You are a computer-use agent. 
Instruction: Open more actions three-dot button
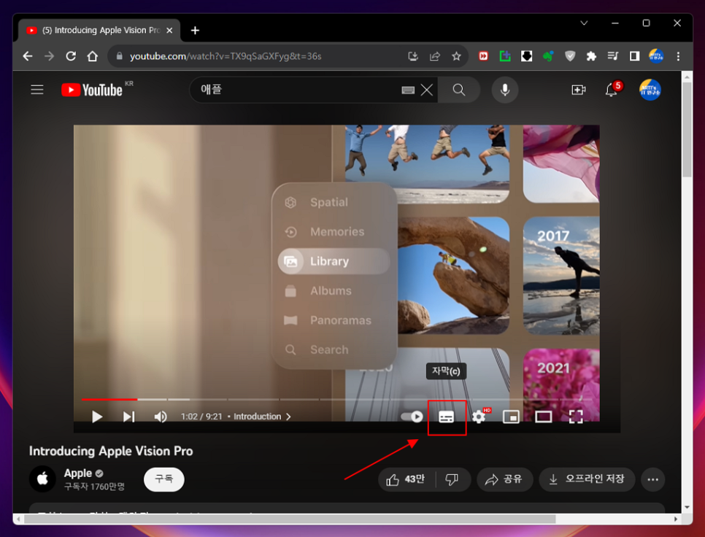653,479
